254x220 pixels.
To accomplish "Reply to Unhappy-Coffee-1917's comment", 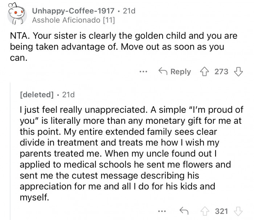I will click(175, 72).
